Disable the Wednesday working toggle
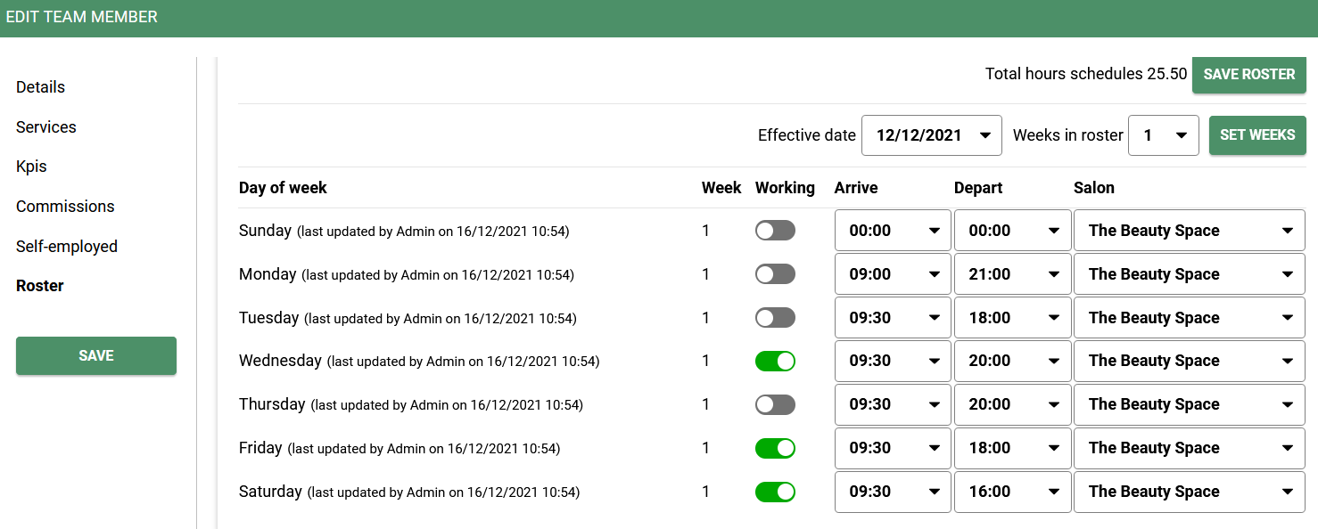This screenshot has height=529, width=1318. click(x=775, y=361)
